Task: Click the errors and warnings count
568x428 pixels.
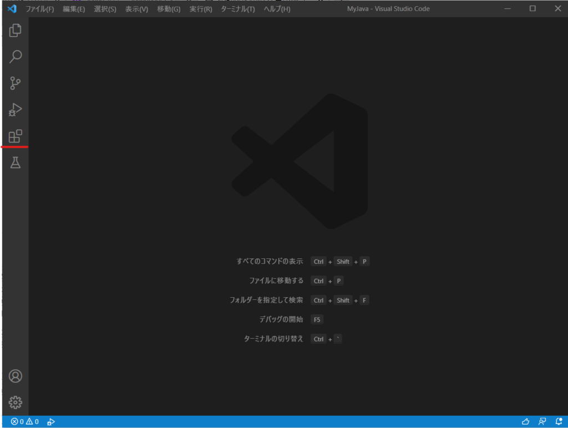Action: (x=24, y=422)
